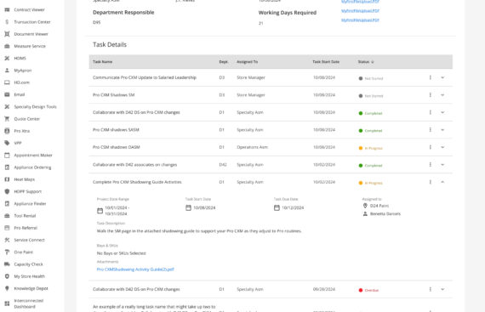Open Appliance Ordering sidebar icon

click(7, 167)
